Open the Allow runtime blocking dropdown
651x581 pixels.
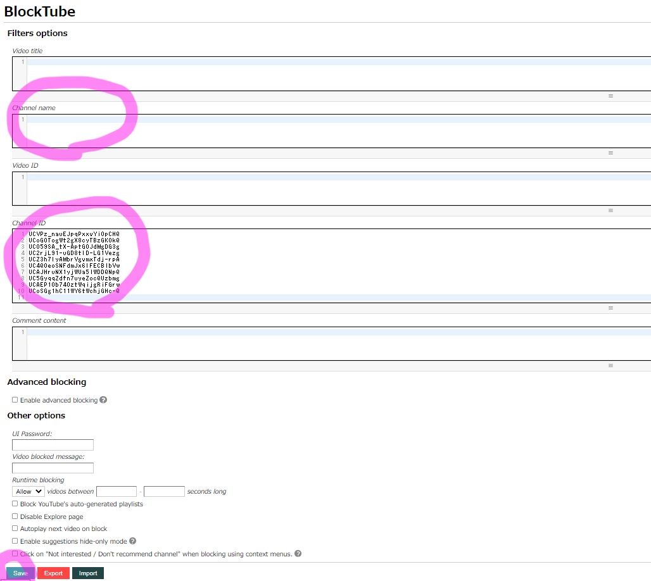pos(28,491)
